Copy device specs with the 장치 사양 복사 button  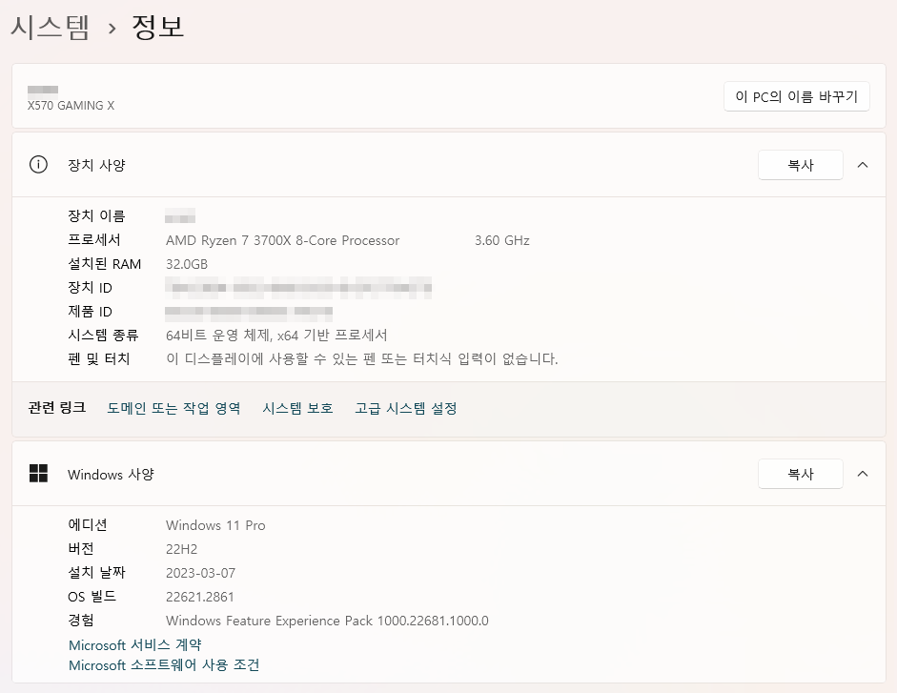point(801,165)
